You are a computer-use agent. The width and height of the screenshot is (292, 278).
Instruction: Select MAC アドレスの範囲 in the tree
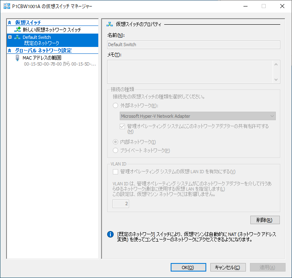(42, 58)
